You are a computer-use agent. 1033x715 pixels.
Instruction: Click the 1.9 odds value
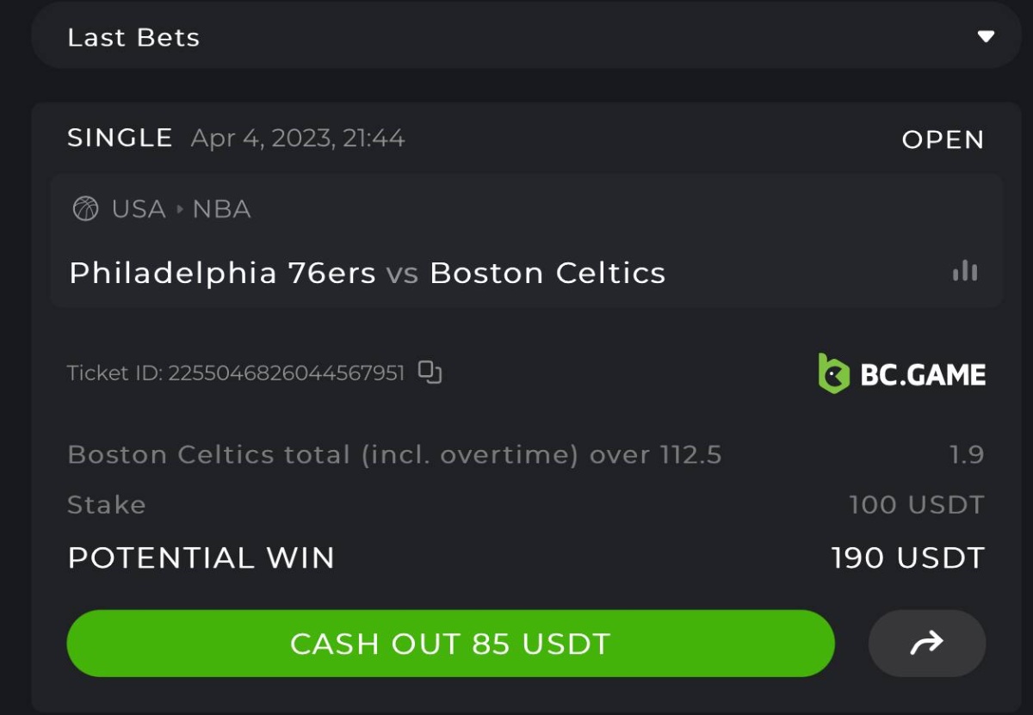[967, 454]
